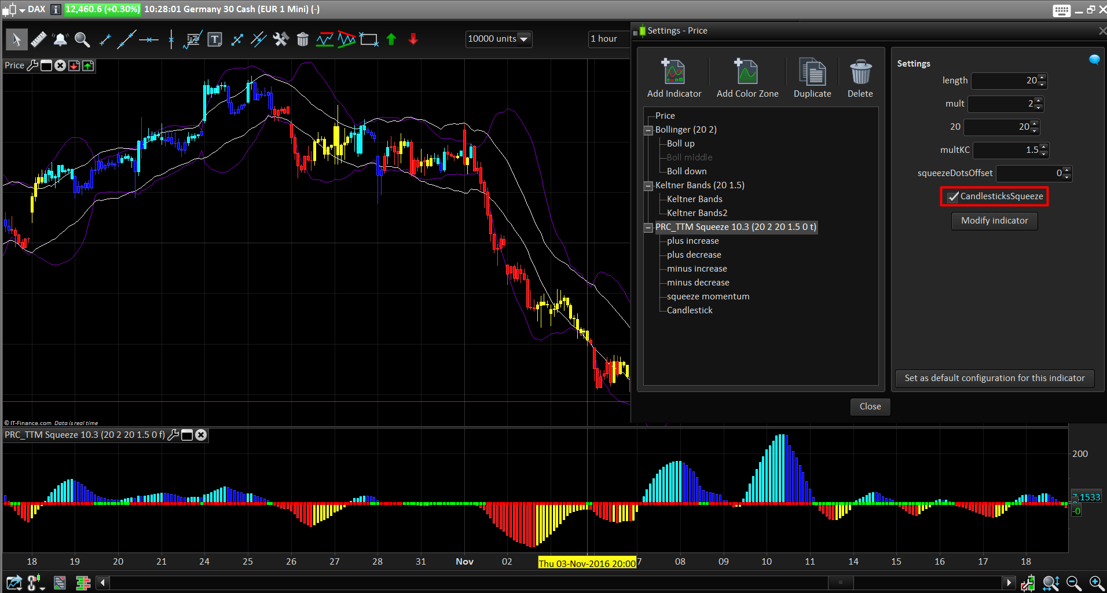This screenshot has width=1107, height=593.
Task: Open the alert bell tool
Action: click(x=60, y=39)
